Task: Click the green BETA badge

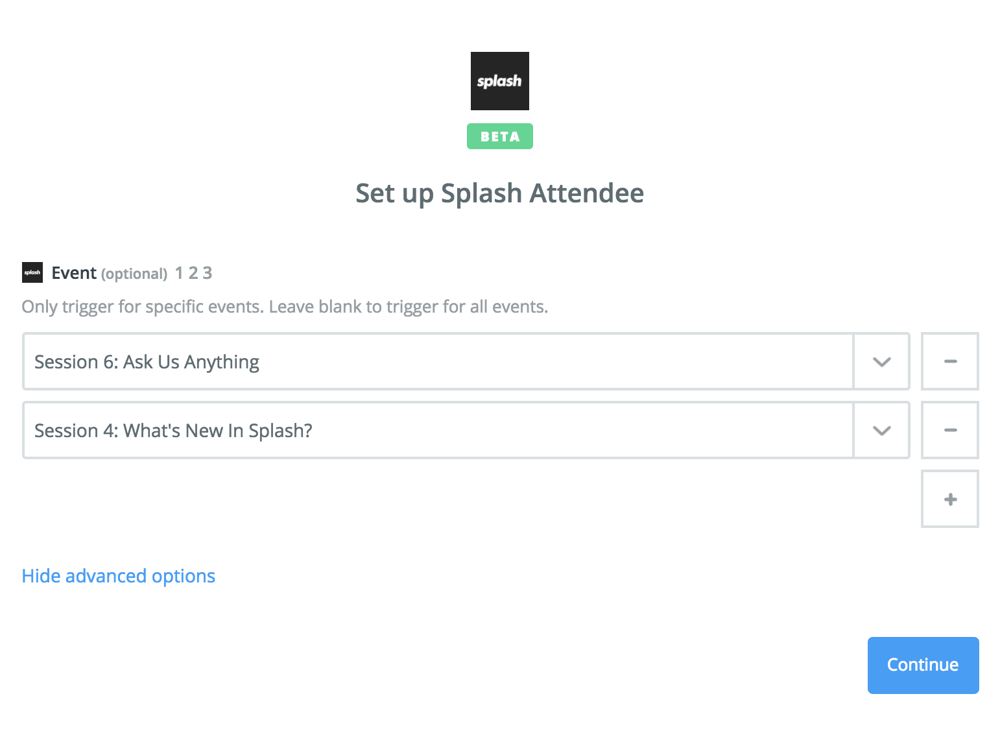Action: click(500, 136)
